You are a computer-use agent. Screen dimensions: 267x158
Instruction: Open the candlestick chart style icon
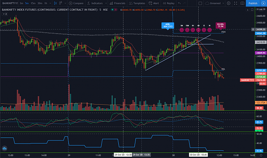pos(56,3)
